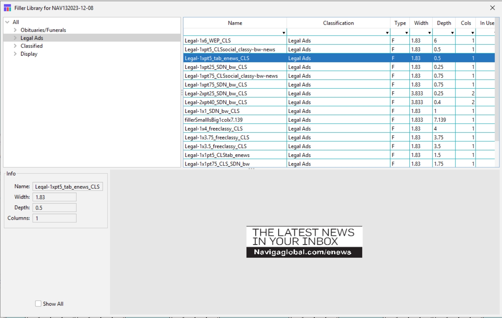The width and height of the screenshot is (502, 318).
Task: Expand the Obituaries/Funerals tree node
Action: pos(15,30)
